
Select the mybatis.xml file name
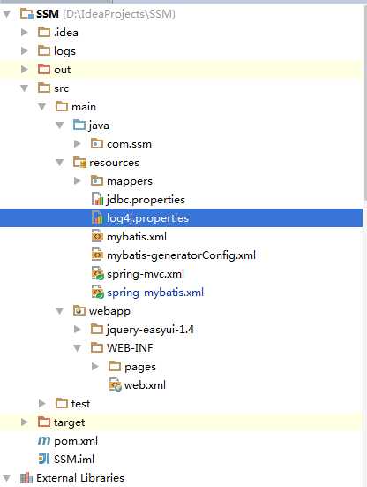click(137, 237)
